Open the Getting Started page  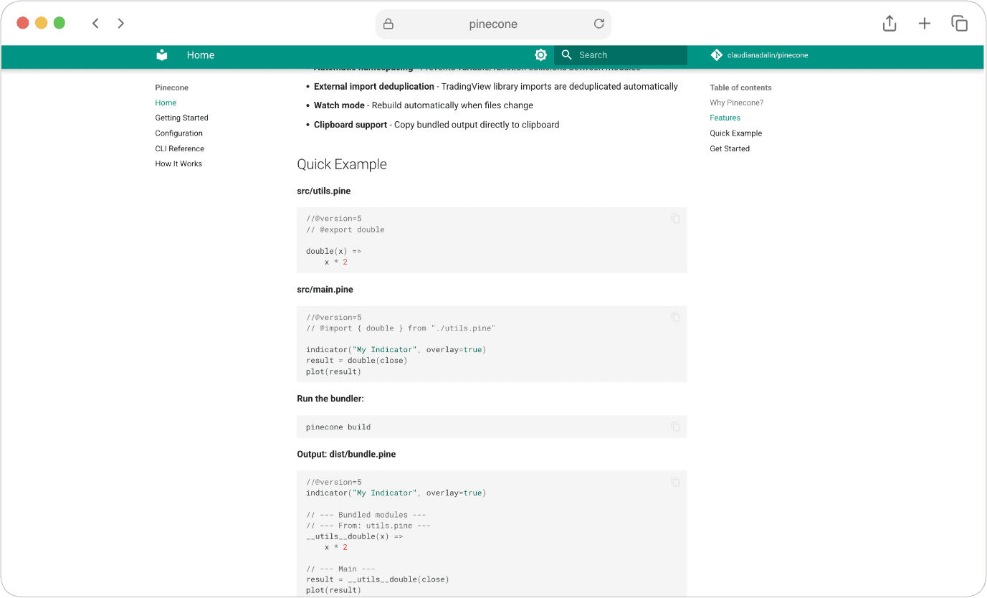(181, 118)
